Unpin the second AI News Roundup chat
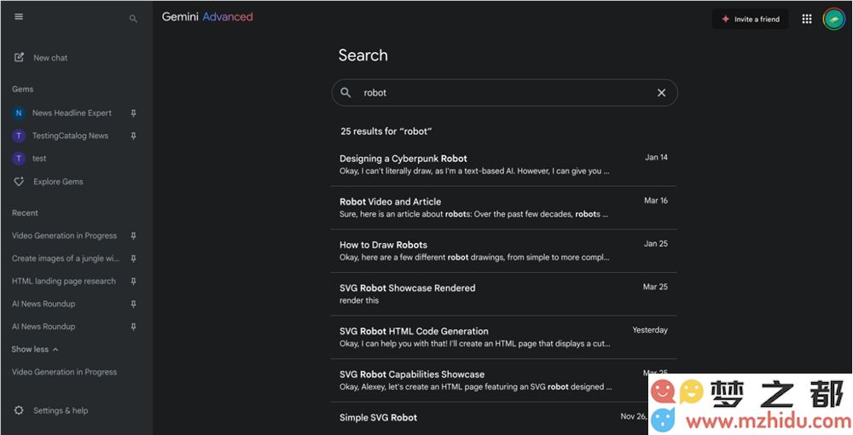The height and width of the screenshot is (435, 853). pyautogui.click(x=133, y=327)
